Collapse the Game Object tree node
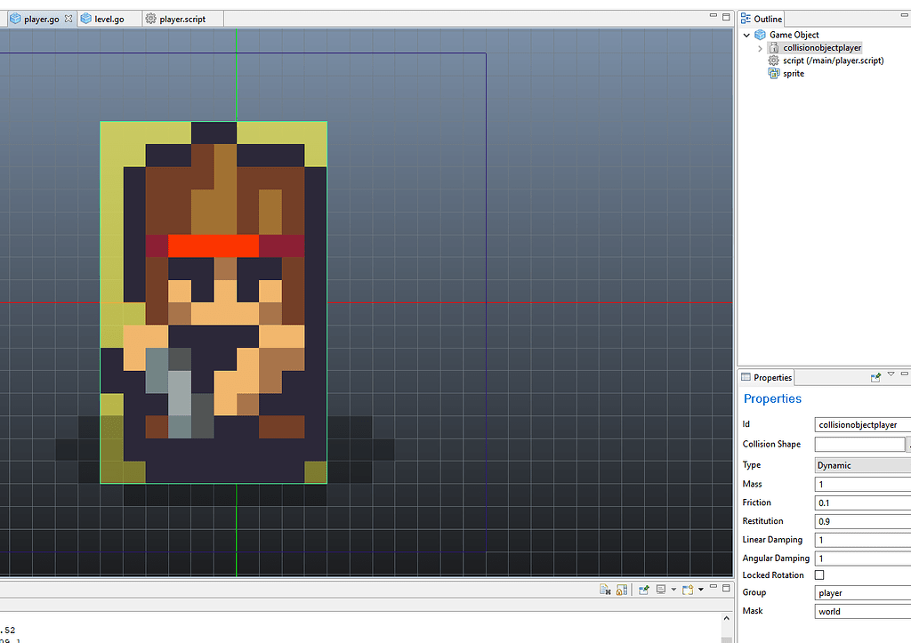Viewport: 911px width, 643px height. point(746,35)
